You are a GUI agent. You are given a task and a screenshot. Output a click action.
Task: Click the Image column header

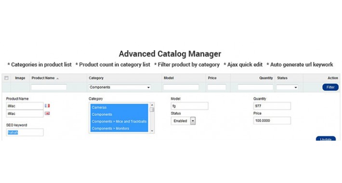(20, 78)
